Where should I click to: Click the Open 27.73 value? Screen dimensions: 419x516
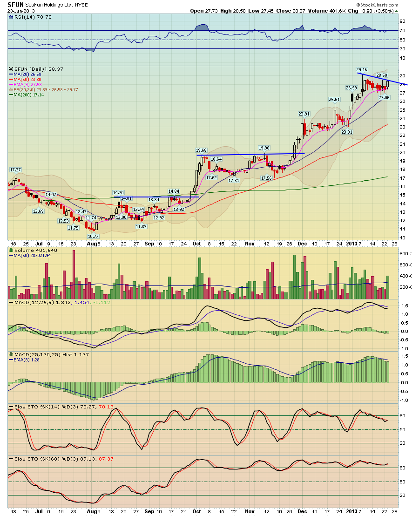(x=204, y=11)
